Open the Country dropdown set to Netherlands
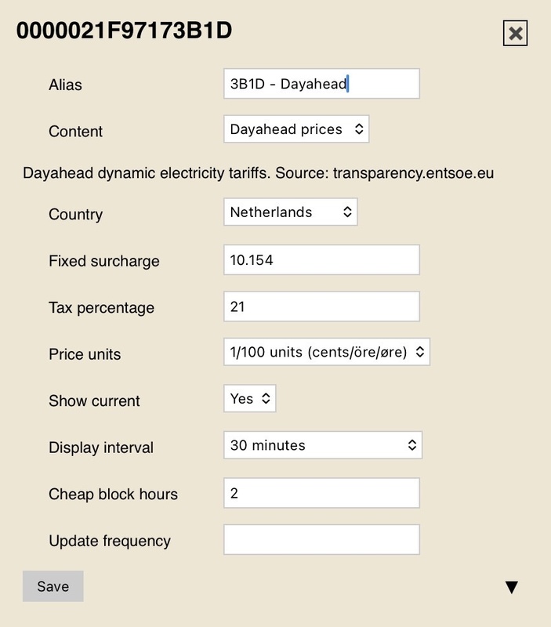The width and height of the screenshot is (551, 627). pos(288,210)
